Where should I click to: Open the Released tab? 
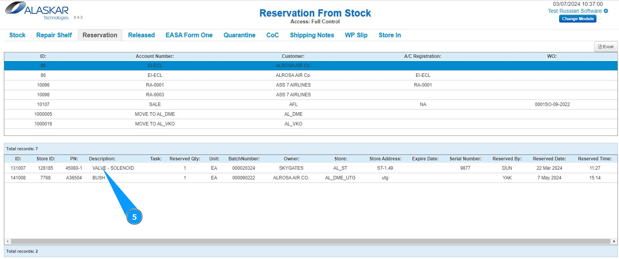[x=141, y=35]
